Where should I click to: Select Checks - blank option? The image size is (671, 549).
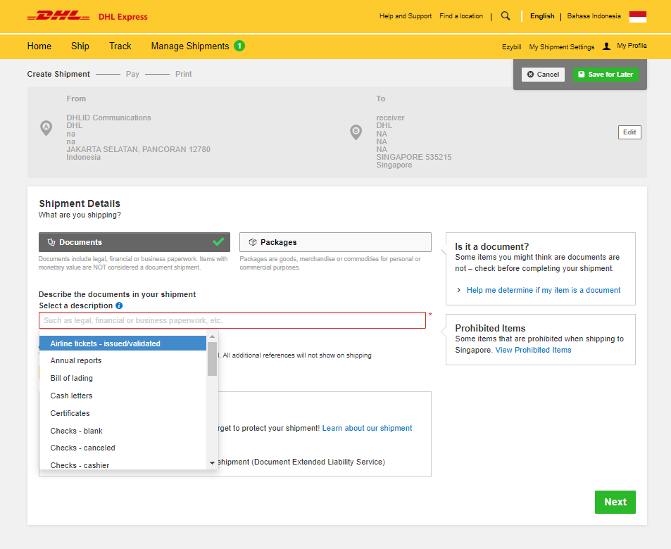pos(123,431)
